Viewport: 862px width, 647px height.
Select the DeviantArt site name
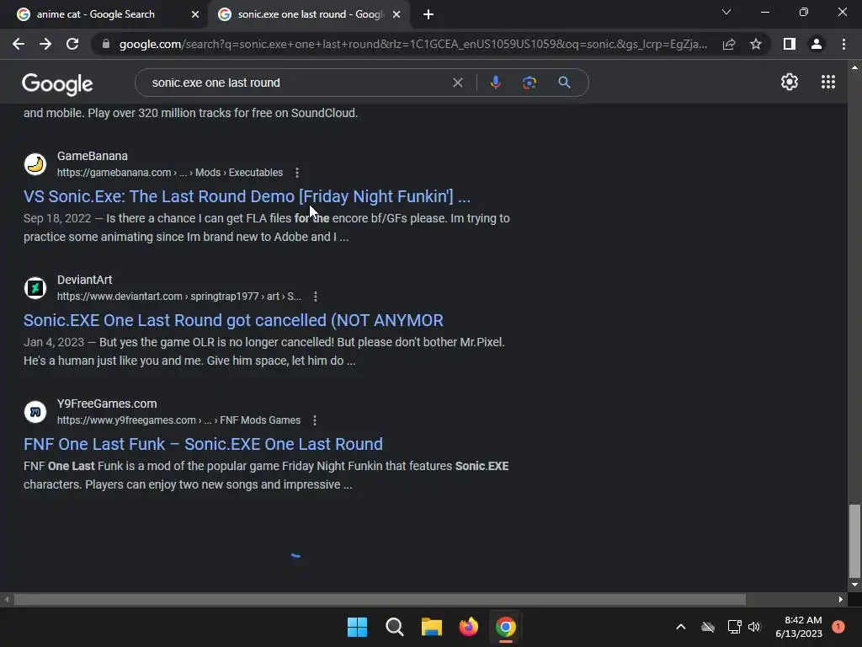click(85, 280)
